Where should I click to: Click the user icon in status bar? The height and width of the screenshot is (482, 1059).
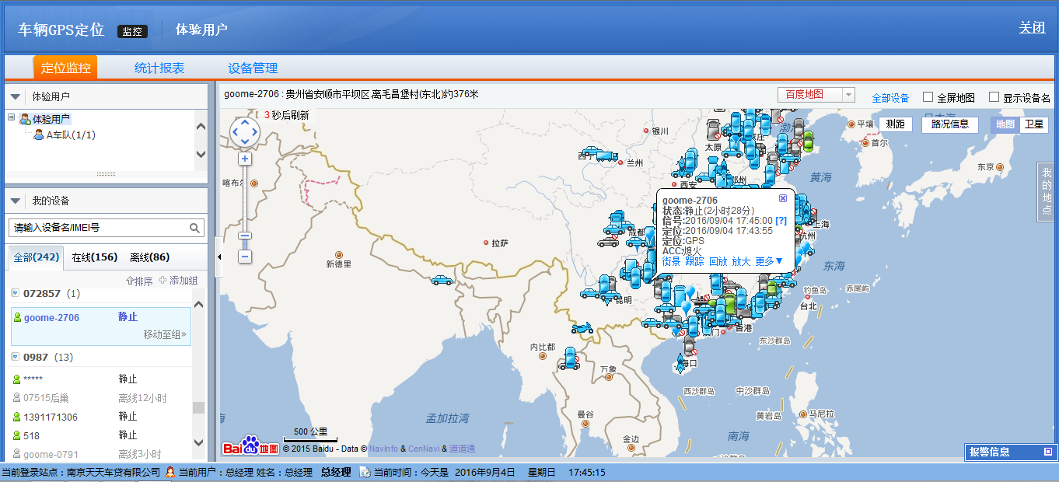click(170, 472)
